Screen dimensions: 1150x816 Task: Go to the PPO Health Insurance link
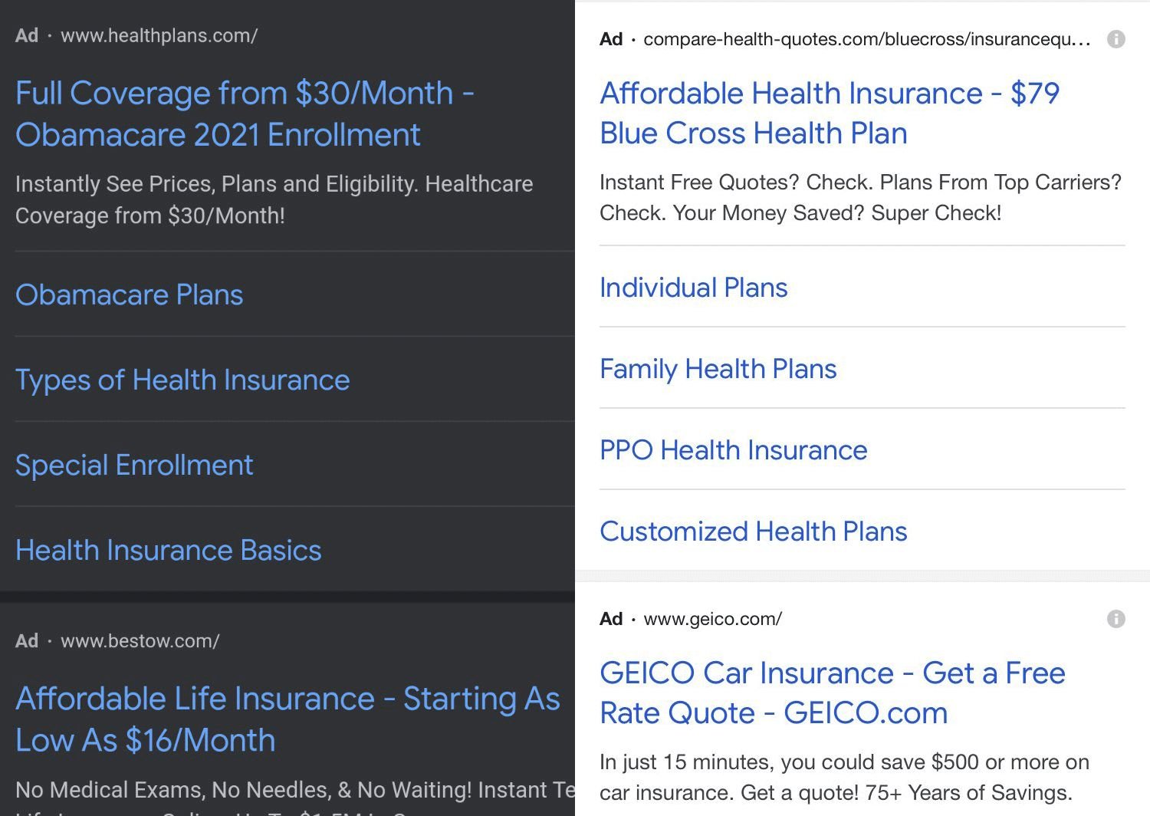(733, 450)
